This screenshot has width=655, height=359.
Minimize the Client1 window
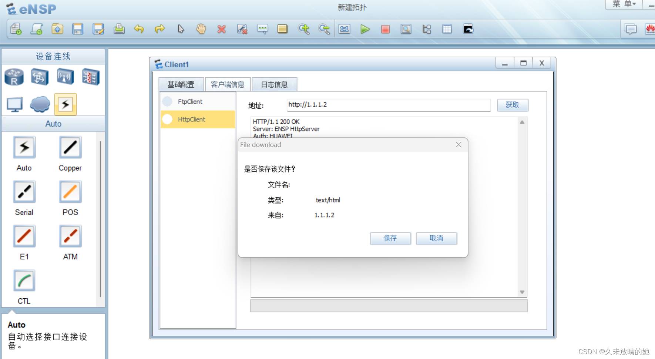[505, 63]
